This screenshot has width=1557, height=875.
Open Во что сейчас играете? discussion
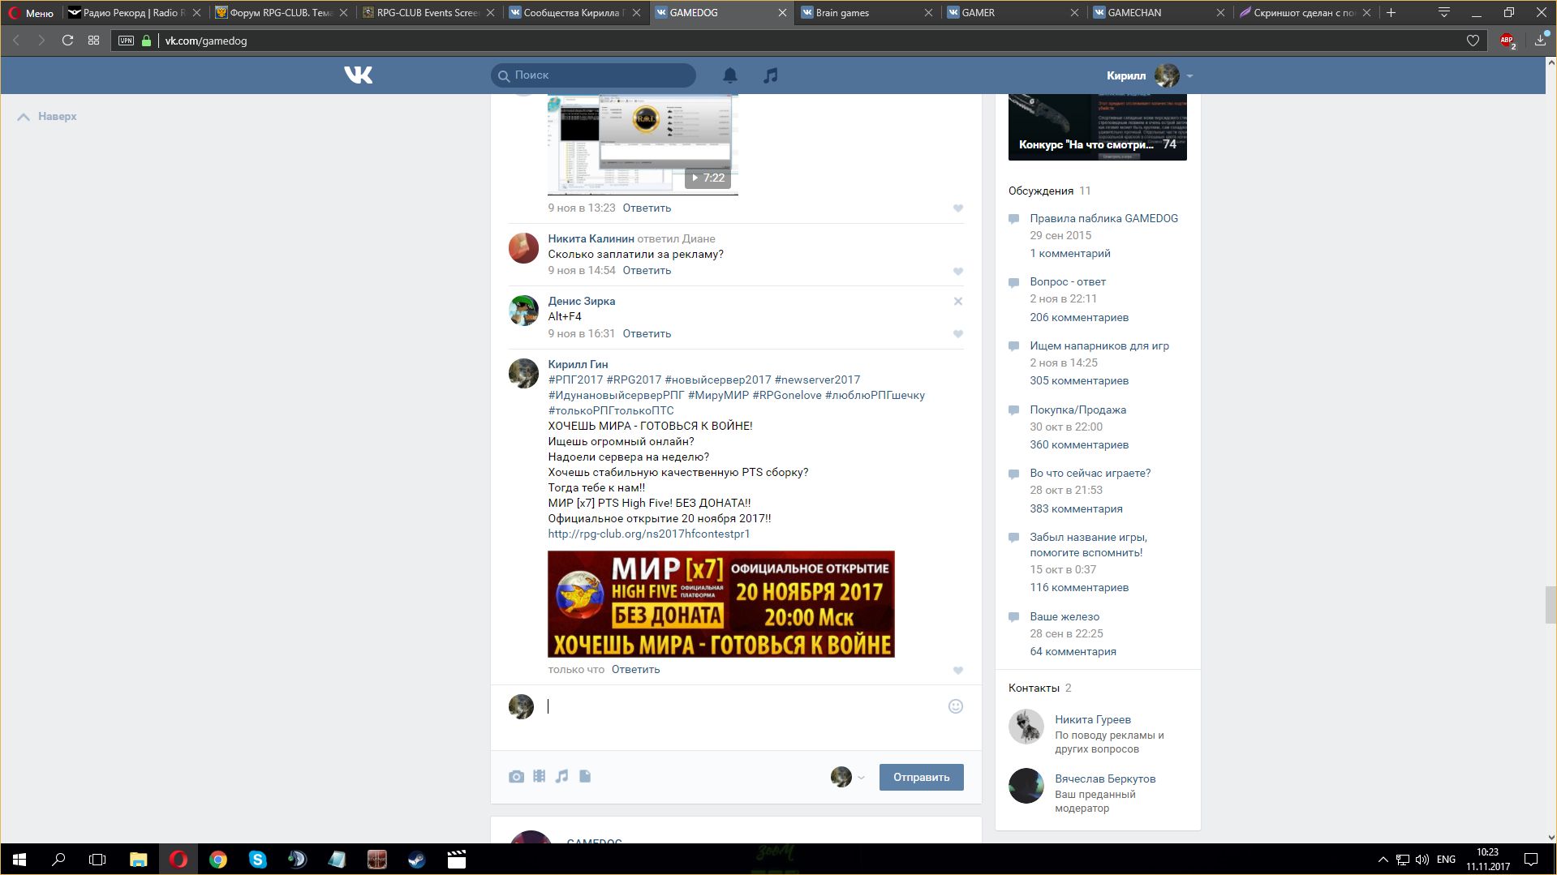pos(1090,474)
